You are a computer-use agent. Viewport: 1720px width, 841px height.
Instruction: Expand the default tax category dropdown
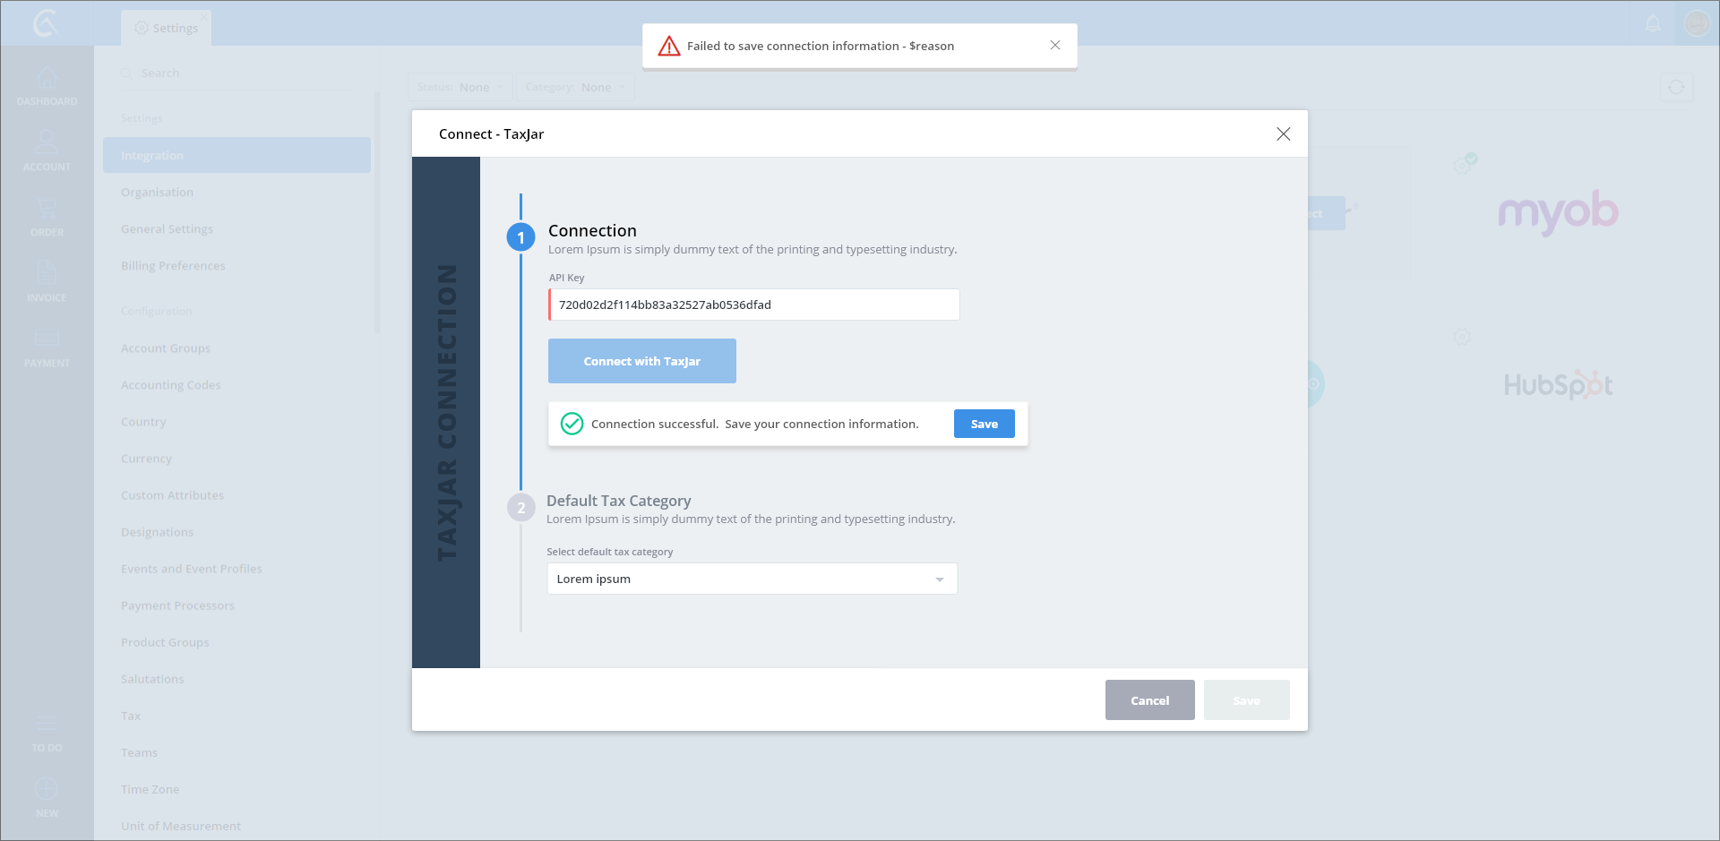pos(939,579)
